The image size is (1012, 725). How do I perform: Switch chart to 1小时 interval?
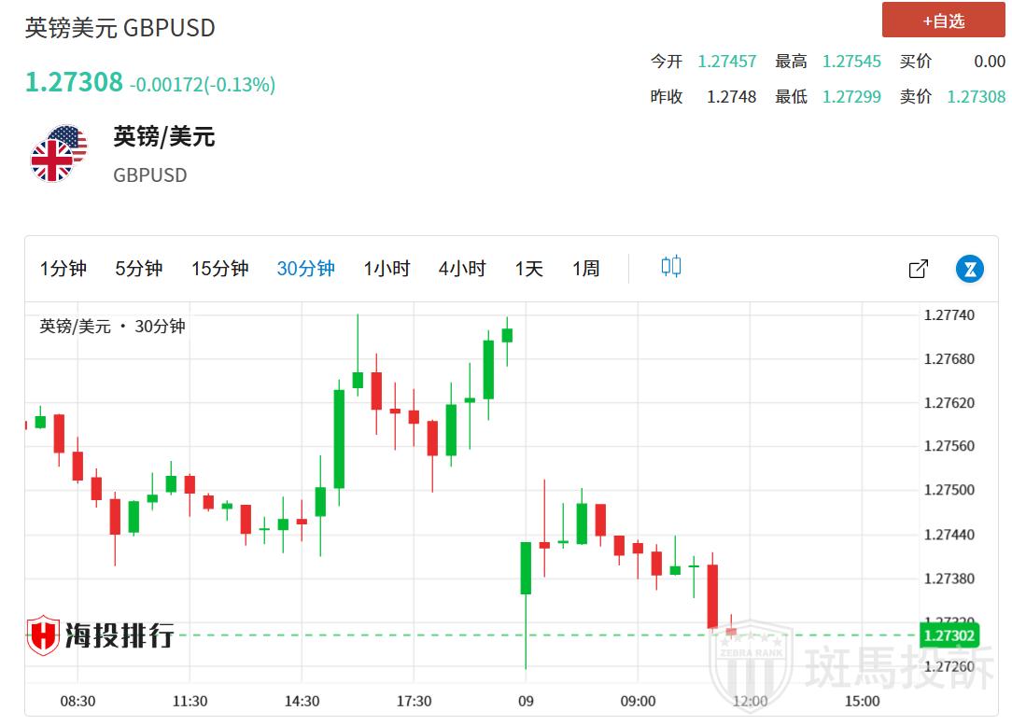[387, 269]
